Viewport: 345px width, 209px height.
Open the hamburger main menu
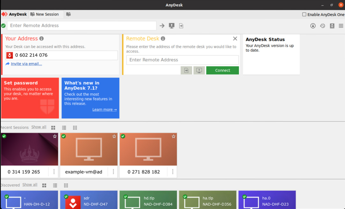pos(341,26)
